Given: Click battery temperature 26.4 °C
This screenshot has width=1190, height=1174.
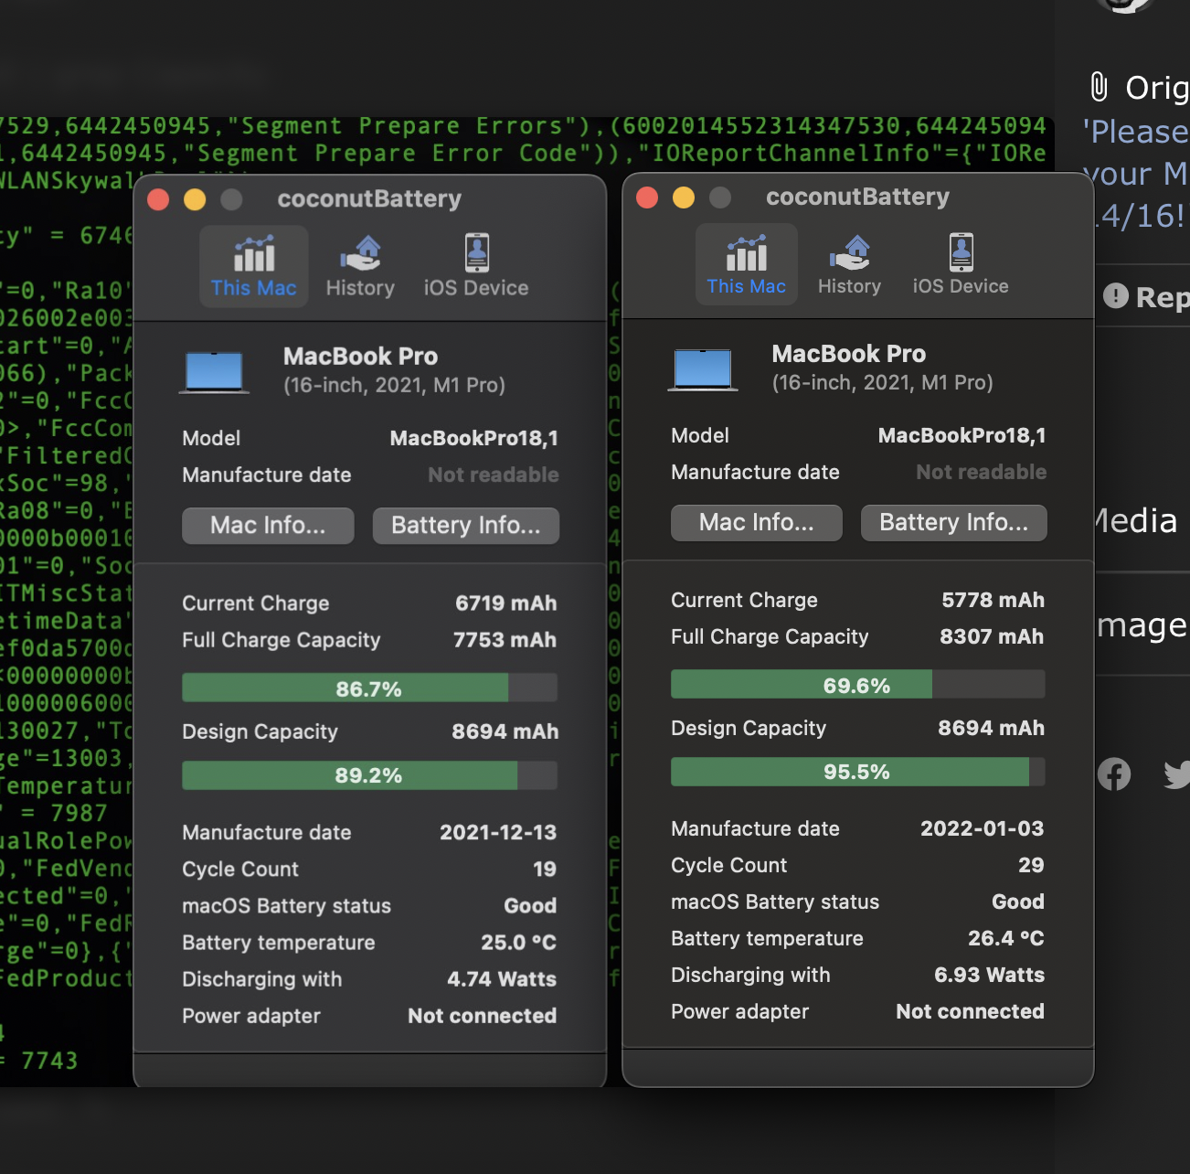Looking at the screenshot, I should (1006, 938).
